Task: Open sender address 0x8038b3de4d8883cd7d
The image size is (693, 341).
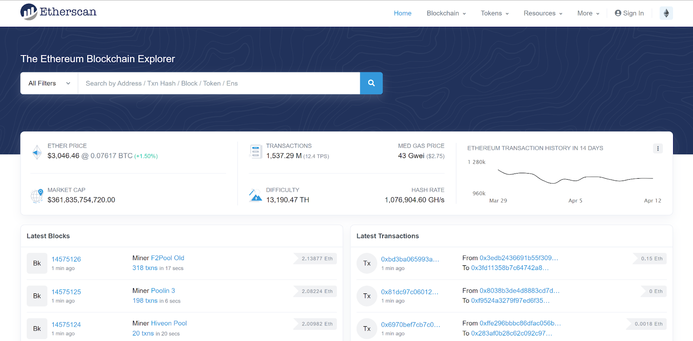Action: 520,291
